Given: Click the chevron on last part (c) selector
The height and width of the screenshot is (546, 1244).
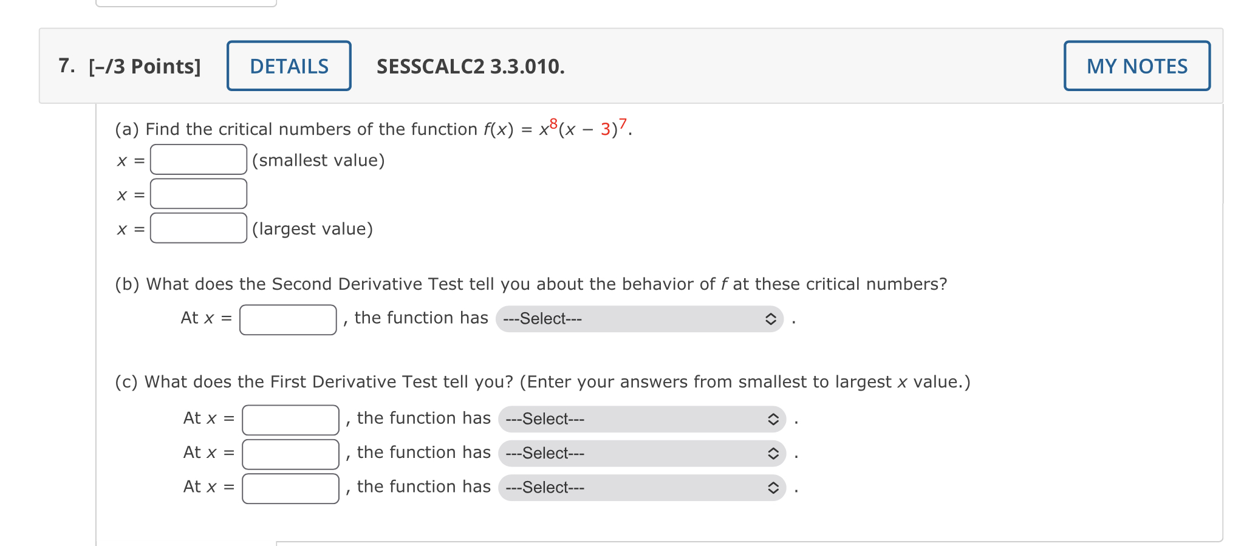Looking at the screenshot, I should [x=773, y=487].
